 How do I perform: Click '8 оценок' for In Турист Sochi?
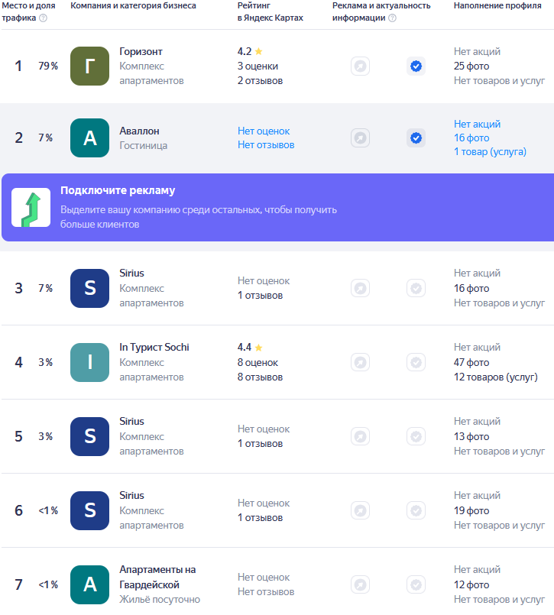click(258, 362)
